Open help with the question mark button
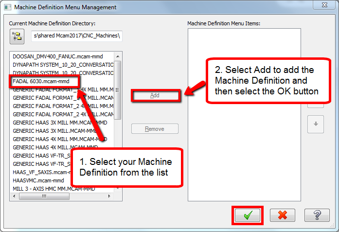Image resolution: width=339 pixels, height=232 pixels. (317, 215)
